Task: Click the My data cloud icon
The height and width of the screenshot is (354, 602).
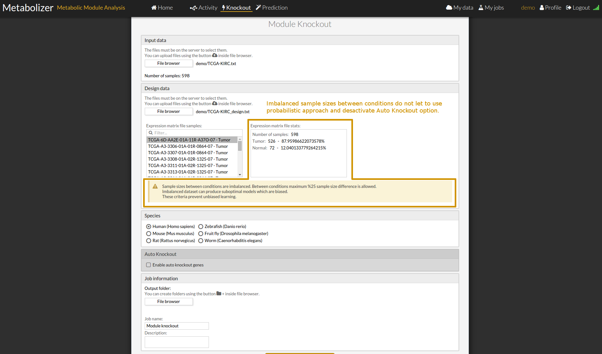Action: click(x=449, y=8)
